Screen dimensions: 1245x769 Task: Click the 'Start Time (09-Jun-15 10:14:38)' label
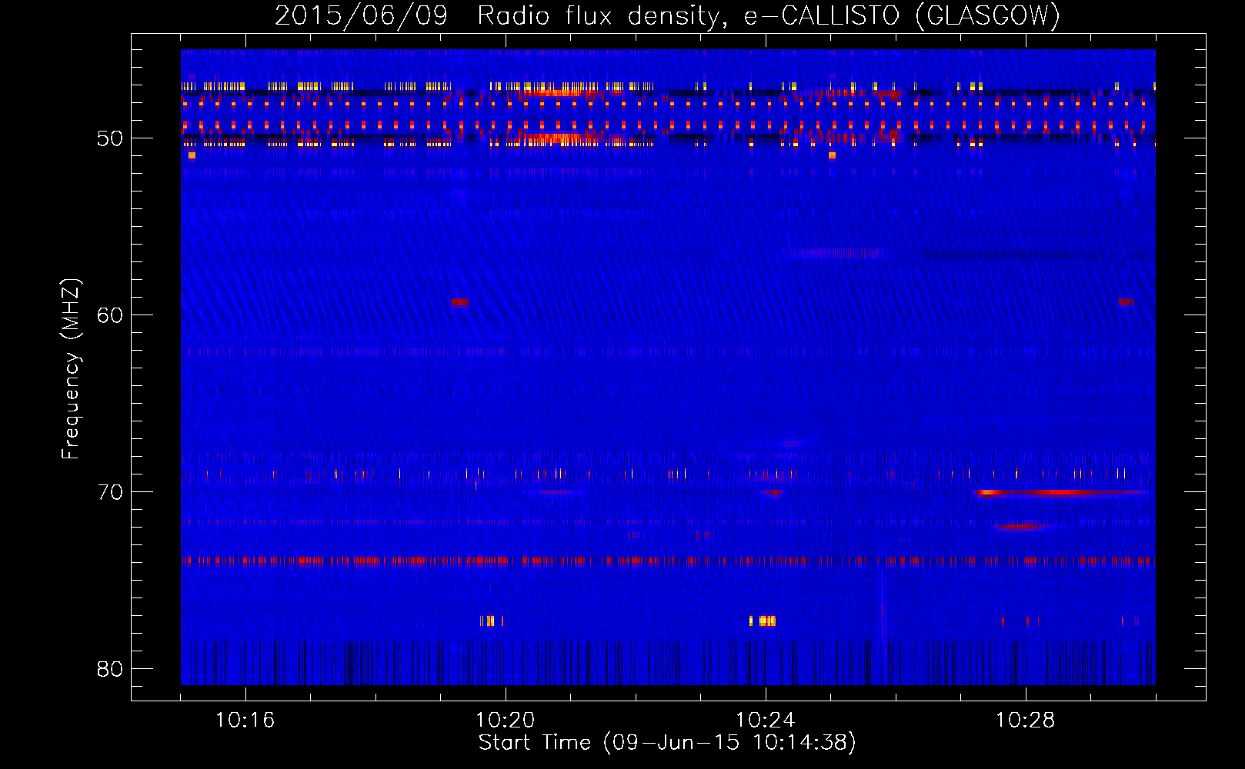tap(667, 743)
